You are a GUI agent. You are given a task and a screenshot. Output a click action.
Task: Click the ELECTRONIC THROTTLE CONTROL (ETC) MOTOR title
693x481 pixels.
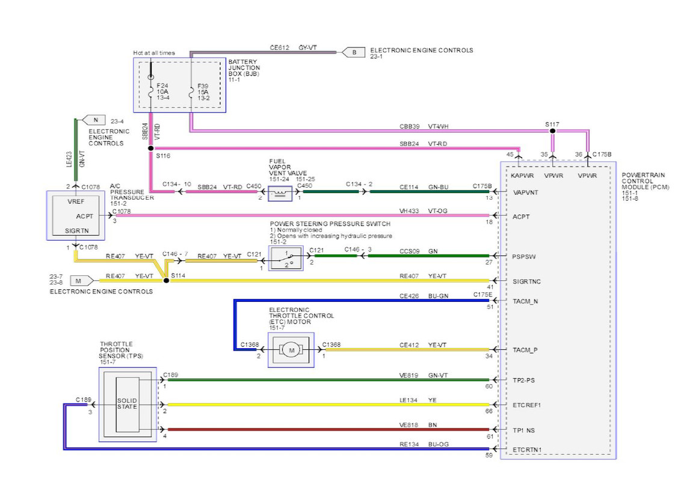click(301, 316)
